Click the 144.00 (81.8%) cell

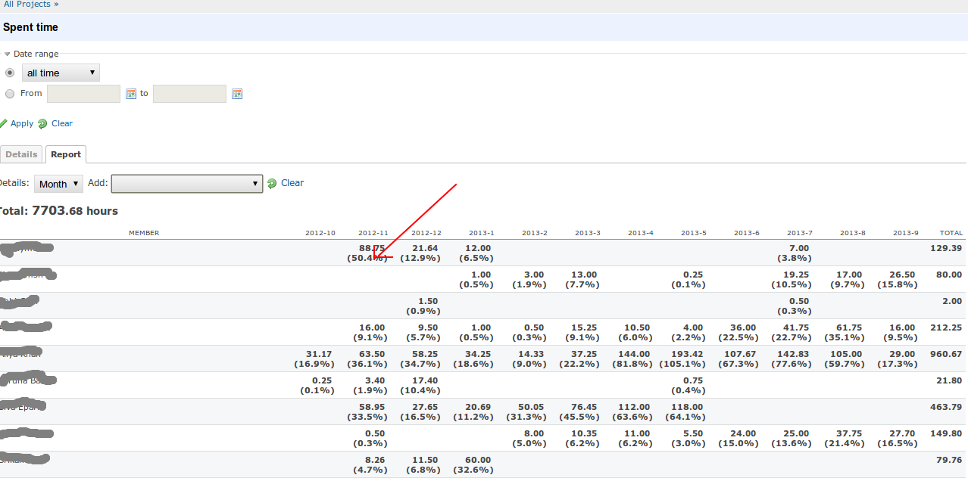coord(631,358)
